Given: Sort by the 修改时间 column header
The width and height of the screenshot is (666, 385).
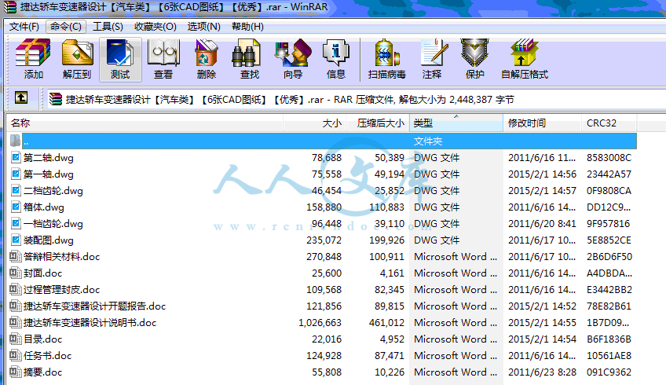Looking at the screenshot, I should coord(542,123).
